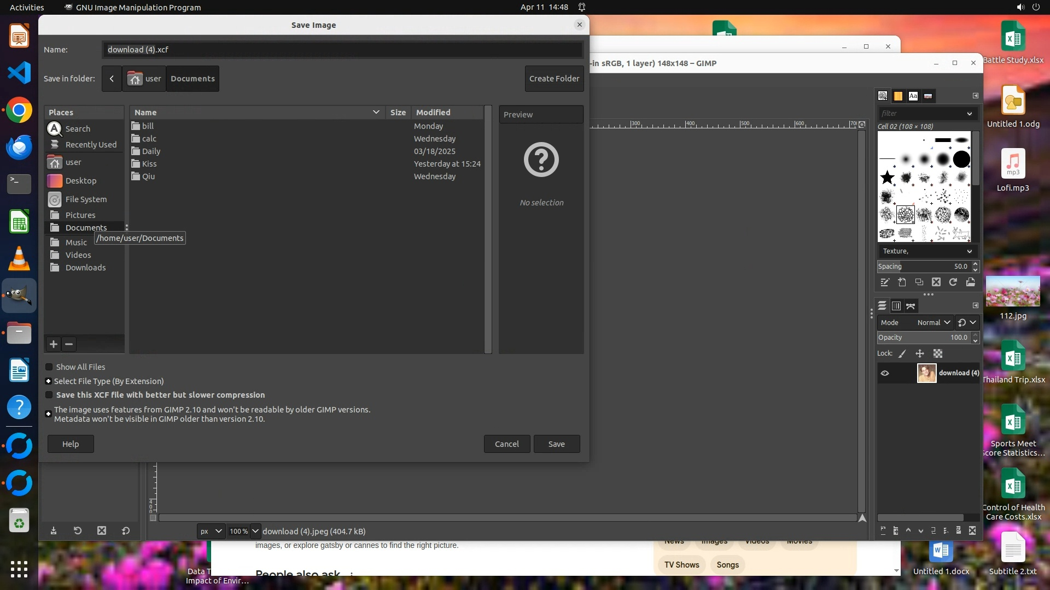Click Delete brush icon

point(936,282)
